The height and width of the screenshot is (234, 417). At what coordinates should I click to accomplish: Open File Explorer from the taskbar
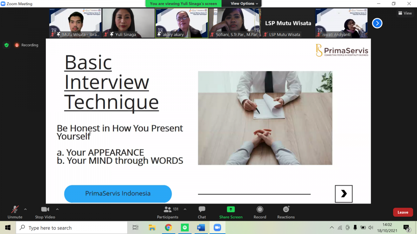point(152,228)
